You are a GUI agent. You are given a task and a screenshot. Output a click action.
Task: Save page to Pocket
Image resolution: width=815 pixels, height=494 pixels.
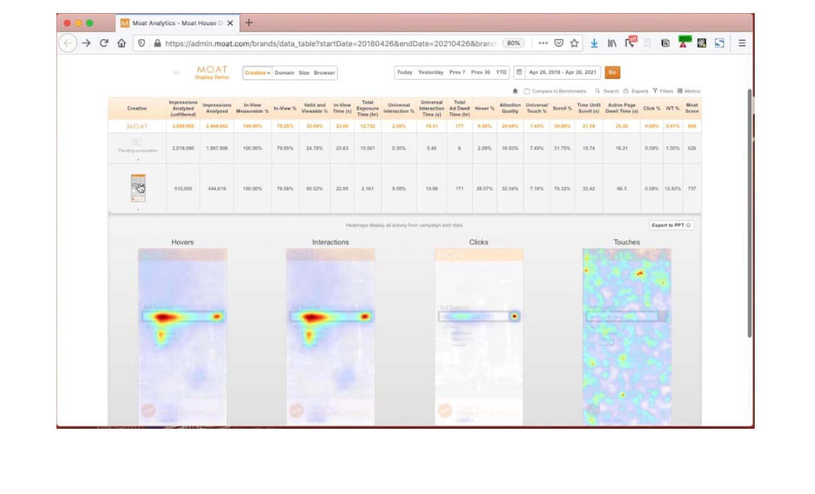[x=558, y=43]
